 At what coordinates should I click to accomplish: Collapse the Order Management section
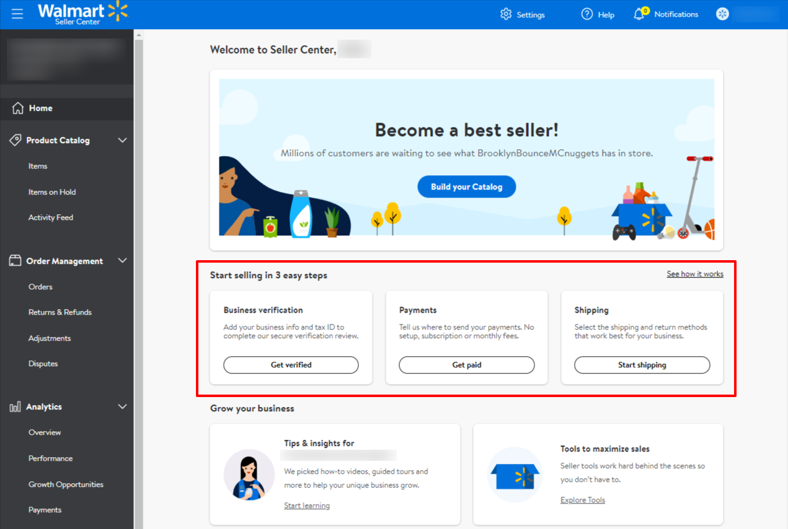point(123,261)
